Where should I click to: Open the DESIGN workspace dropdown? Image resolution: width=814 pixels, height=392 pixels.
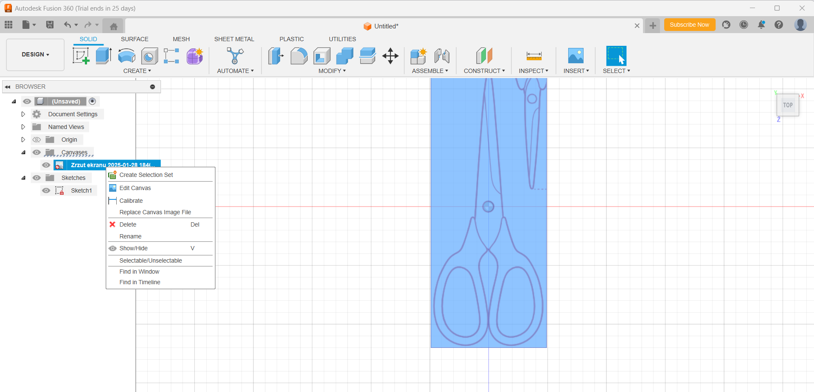35,55
